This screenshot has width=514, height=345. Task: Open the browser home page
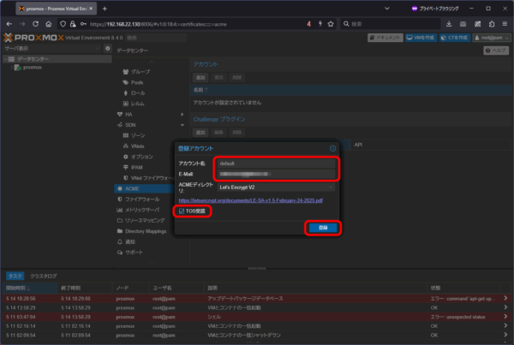tap(49, 24)
